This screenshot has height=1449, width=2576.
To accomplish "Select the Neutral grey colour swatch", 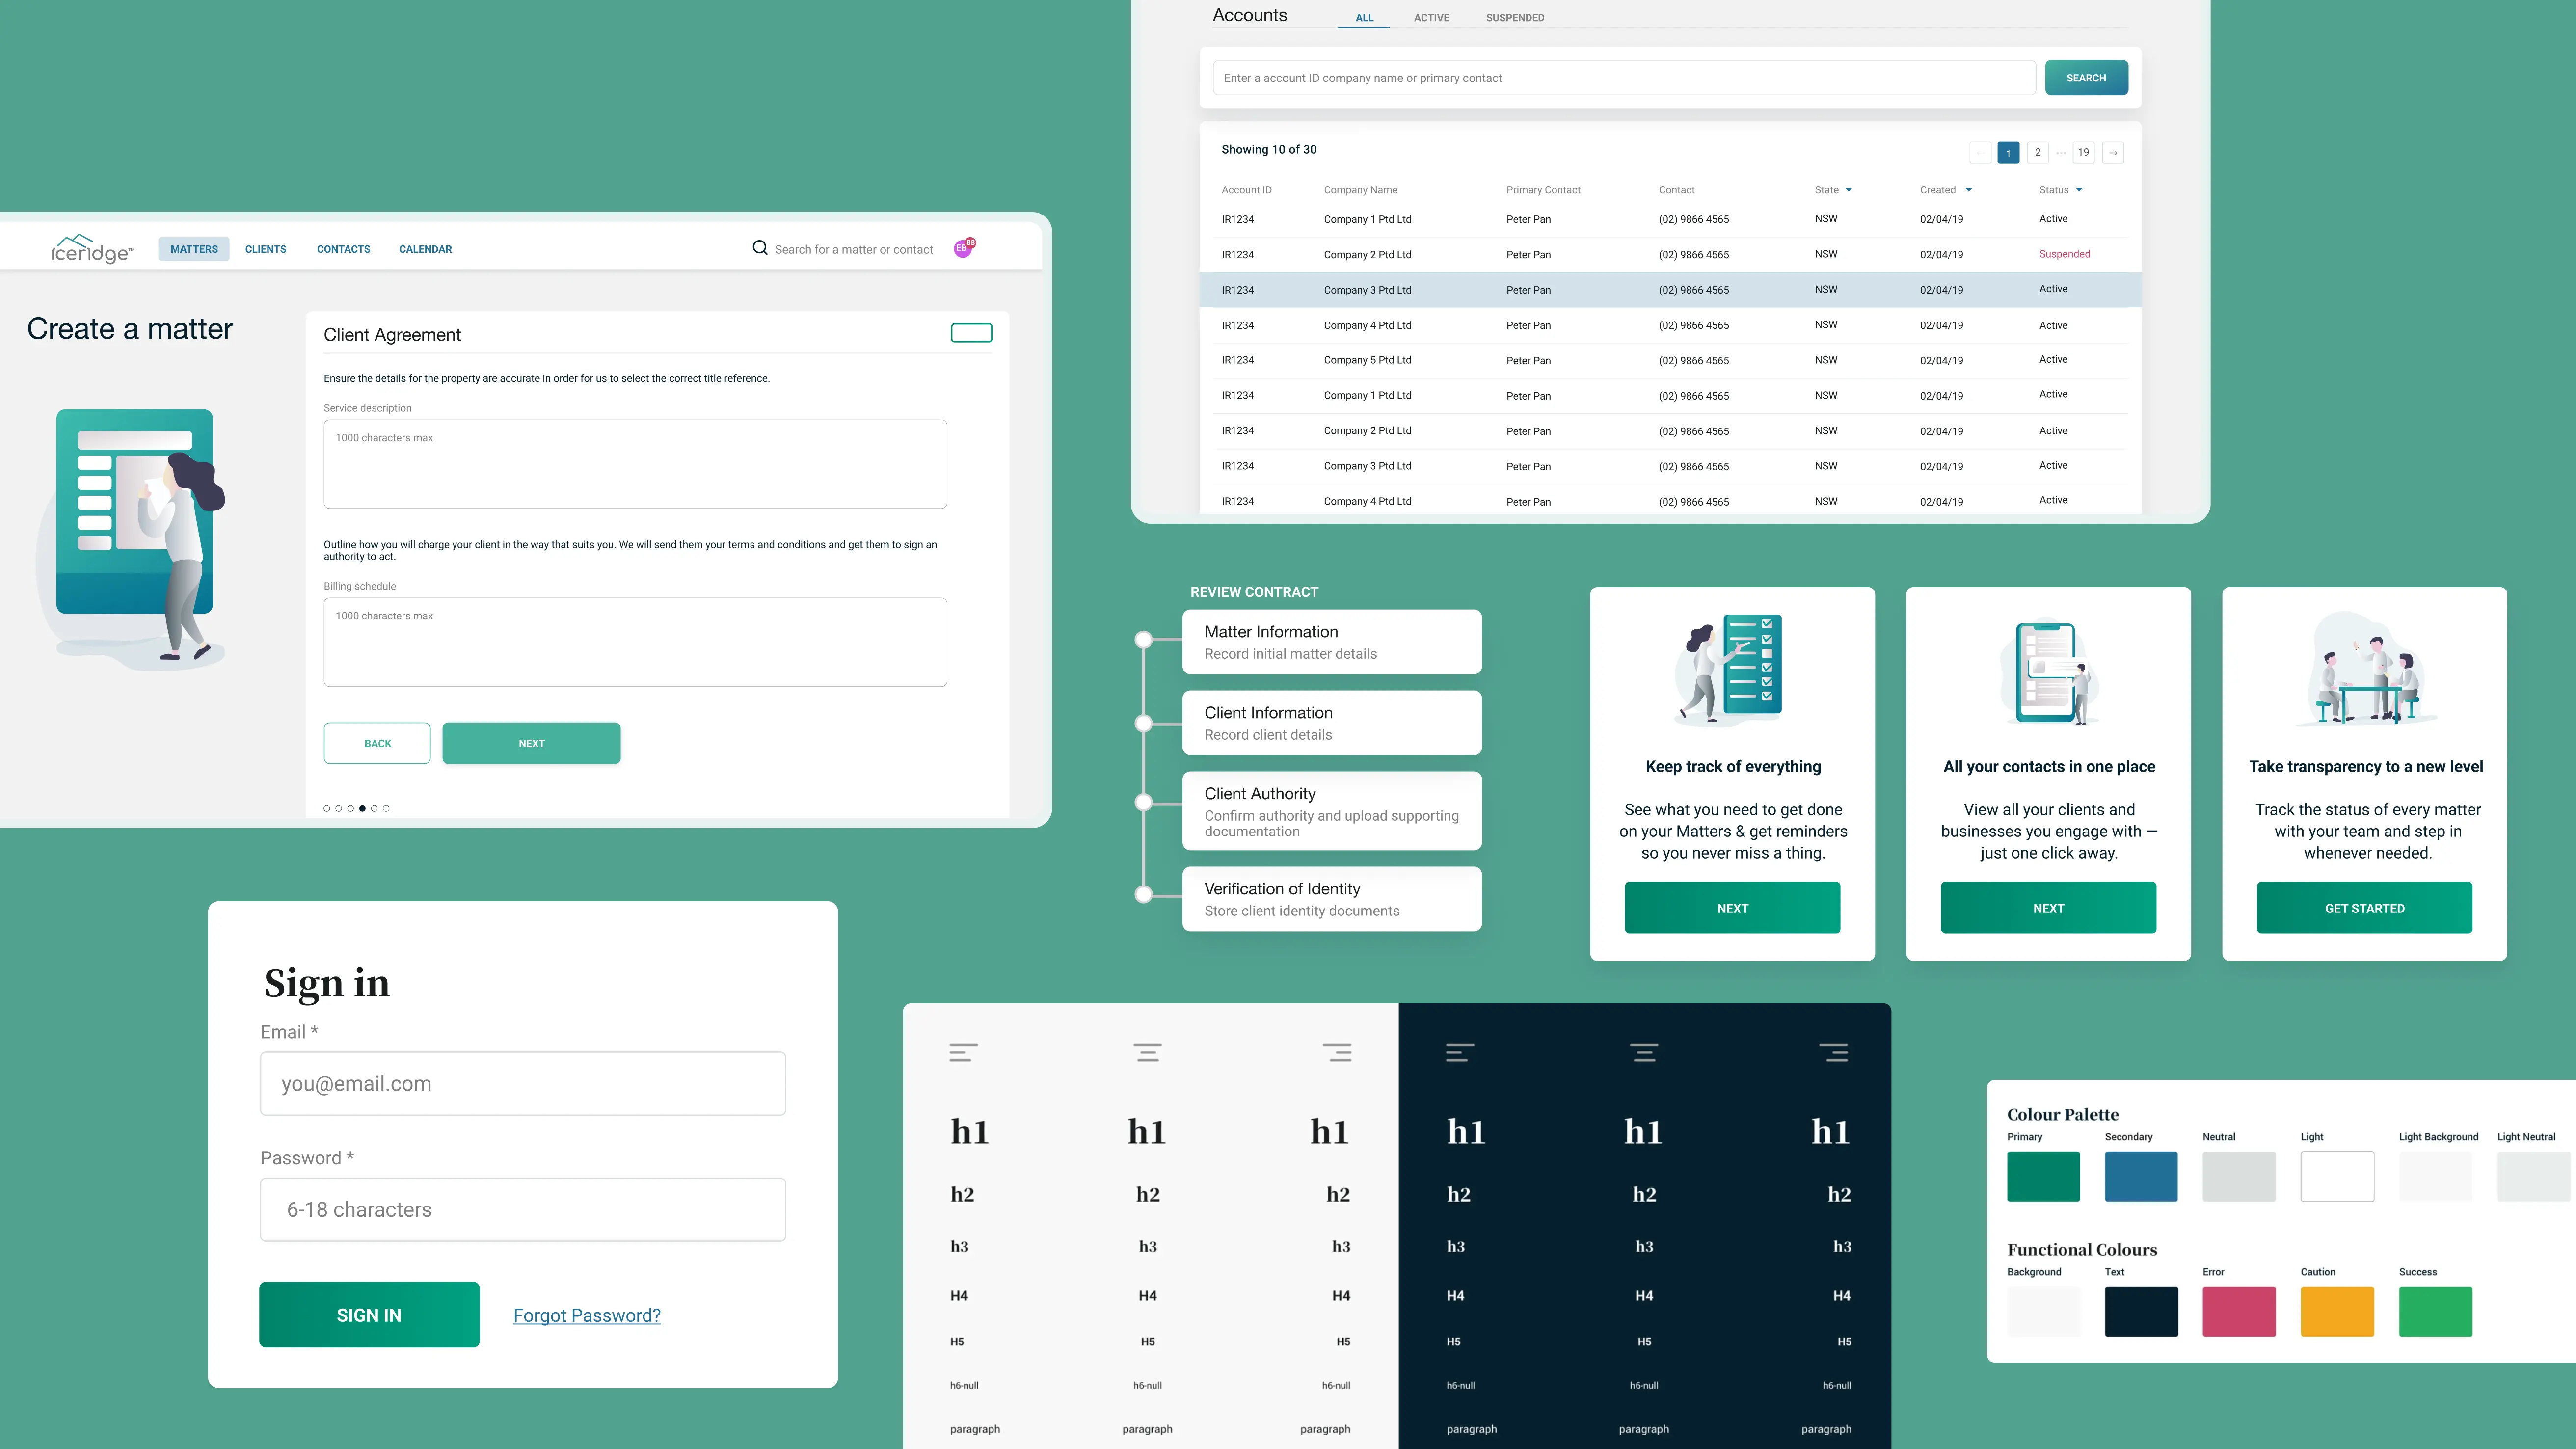I will click(2239, 1176).
